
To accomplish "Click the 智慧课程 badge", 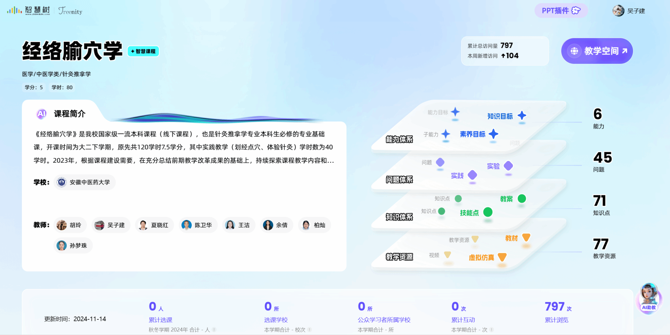I will [143, 51].
